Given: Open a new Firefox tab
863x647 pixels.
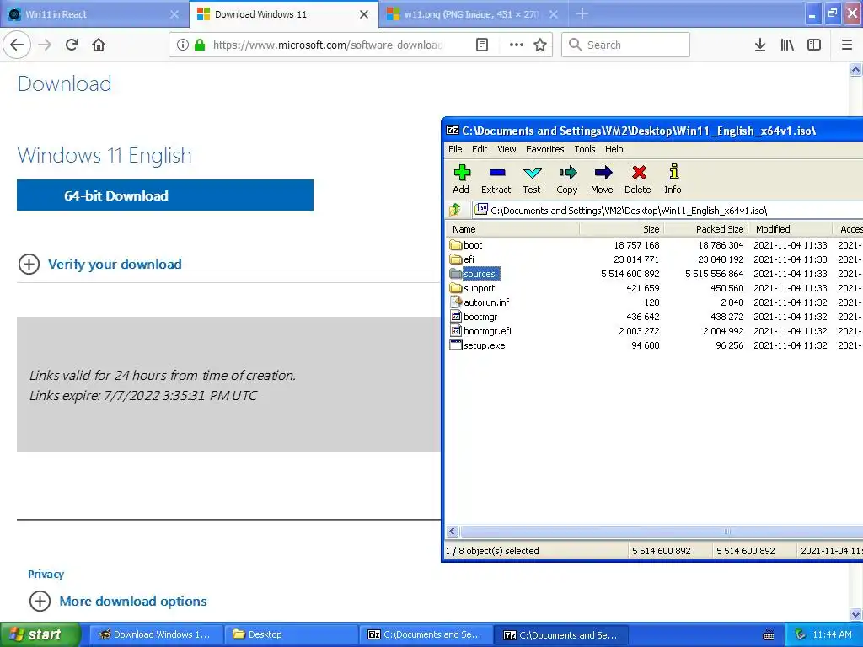Looking at the screenshot, I should pyautogui.click(x=582, y=13).
